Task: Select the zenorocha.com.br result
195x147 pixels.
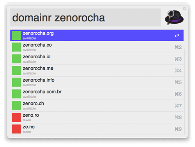Action: click(97, 94)
